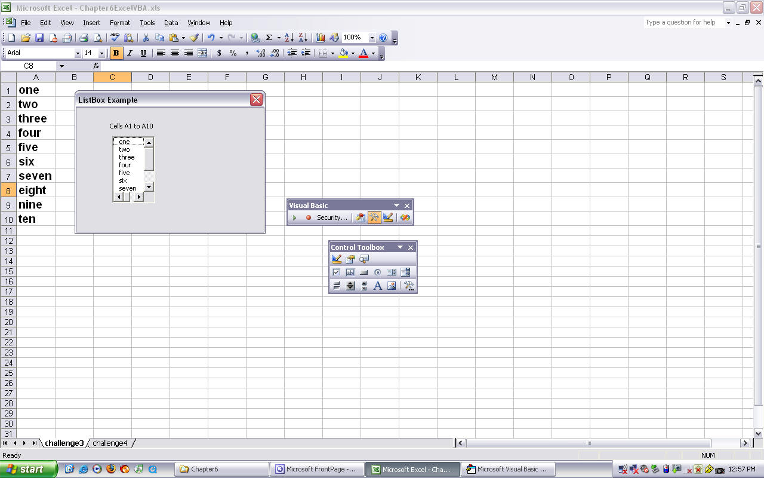Viewport: 764px width, 478px height.
Task: Apply currency style with the dollar icon
Action: (219, 53)
